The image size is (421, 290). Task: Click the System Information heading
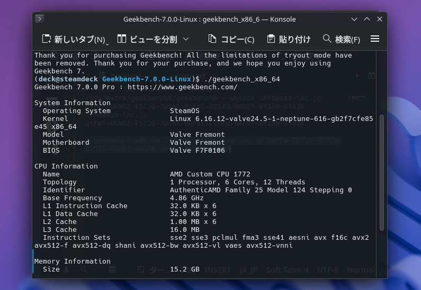click(x=73, y=103)
